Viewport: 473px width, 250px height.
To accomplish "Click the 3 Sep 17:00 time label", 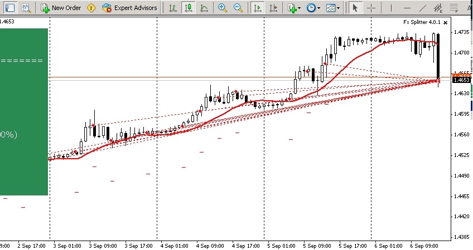I will coord(138,246).
